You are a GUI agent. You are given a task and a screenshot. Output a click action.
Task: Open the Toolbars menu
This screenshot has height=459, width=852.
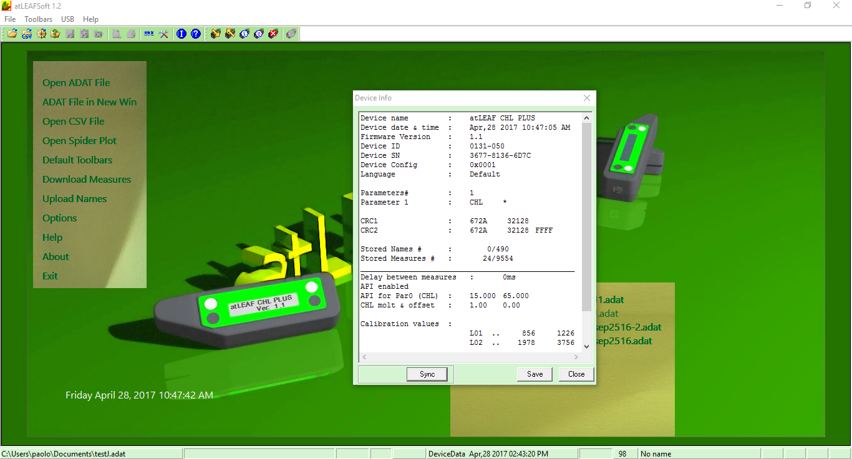coord(39,19)
